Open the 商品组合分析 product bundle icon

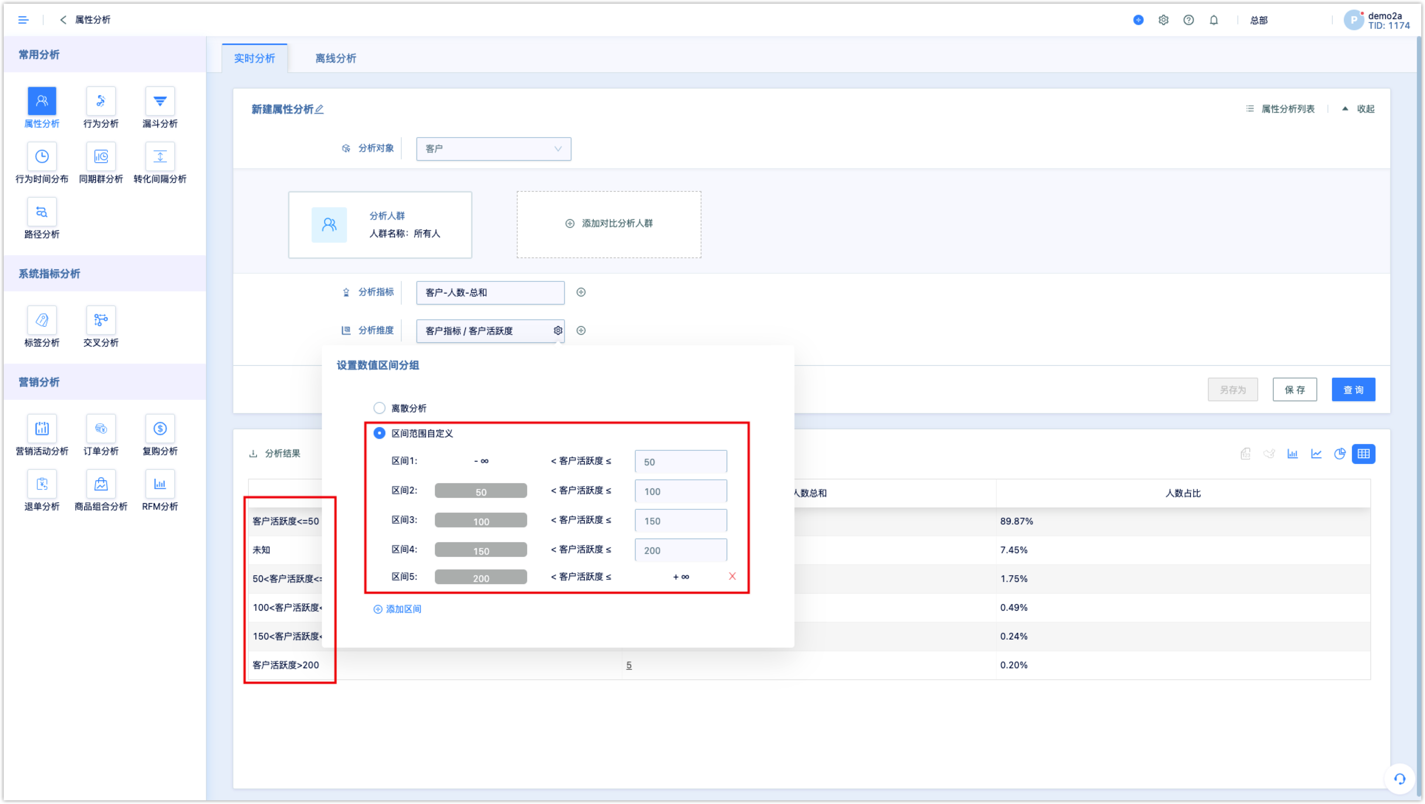[x=101, y=484]
